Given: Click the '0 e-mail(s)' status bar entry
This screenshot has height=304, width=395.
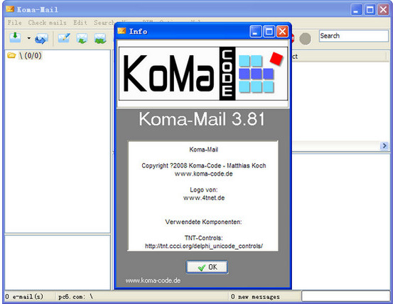Looking at the screenshot, I should click(x=24, y=297).
